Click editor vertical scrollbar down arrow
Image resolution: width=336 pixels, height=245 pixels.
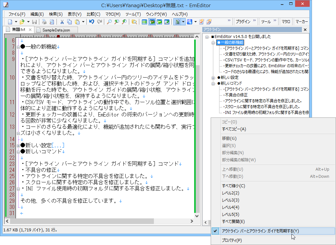click(x=197, y=216)
